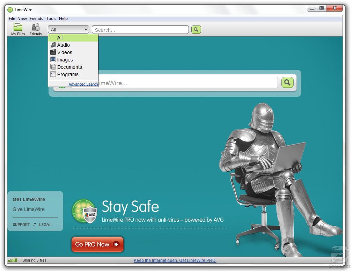
Task: Minimize the LimeWire window
Action: pos(312,8)
